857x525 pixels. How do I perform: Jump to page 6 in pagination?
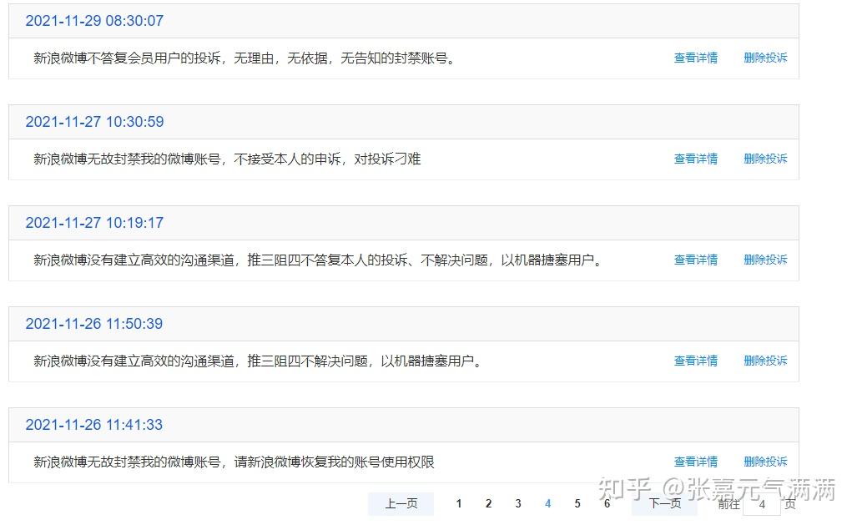pyautogui.click(x=607, y=503)
